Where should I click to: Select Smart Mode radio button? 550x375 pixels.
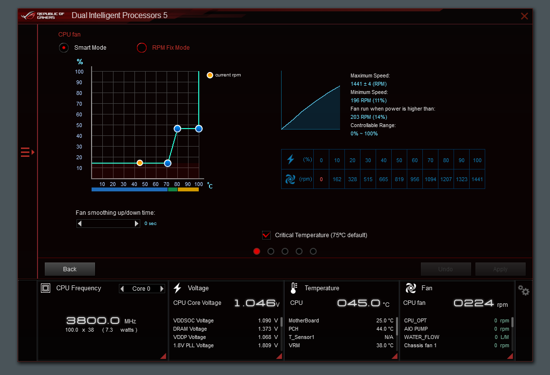click(64, 48)
